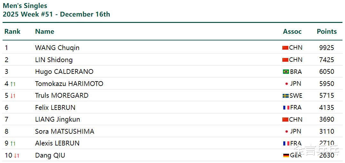Click the red down arrow at rank 5

13,96
